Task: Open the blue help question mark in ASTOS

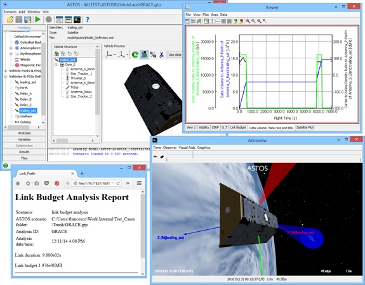Action: (88, 20)
